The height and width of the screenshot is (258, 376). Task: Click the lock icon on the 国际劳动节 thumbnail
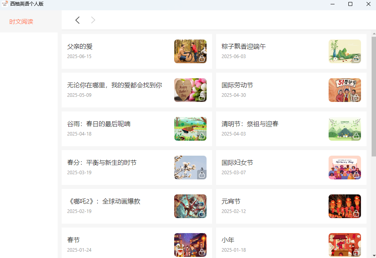click(357, 97)
